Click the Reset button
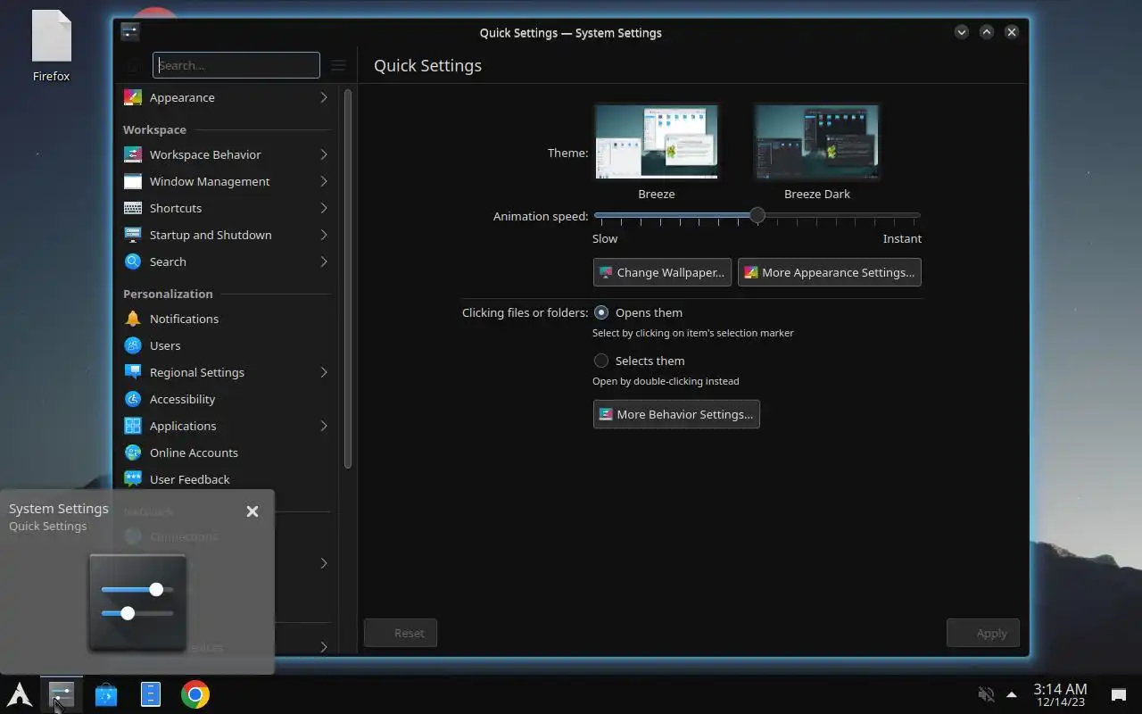Screen dimensions: 1142x714 tap(401, 633)
